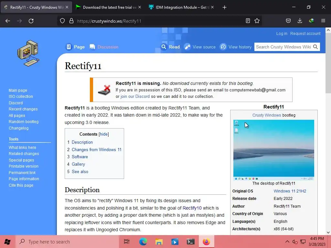The image size is (331, 248).
Task: Open a new tab with the plus button
Action: (x=224, y=7)
